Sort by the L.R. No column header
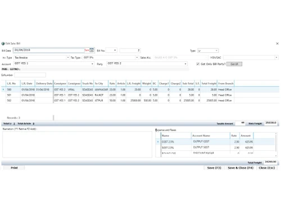Viewport: 281px width, 211px height. (13, 83)
